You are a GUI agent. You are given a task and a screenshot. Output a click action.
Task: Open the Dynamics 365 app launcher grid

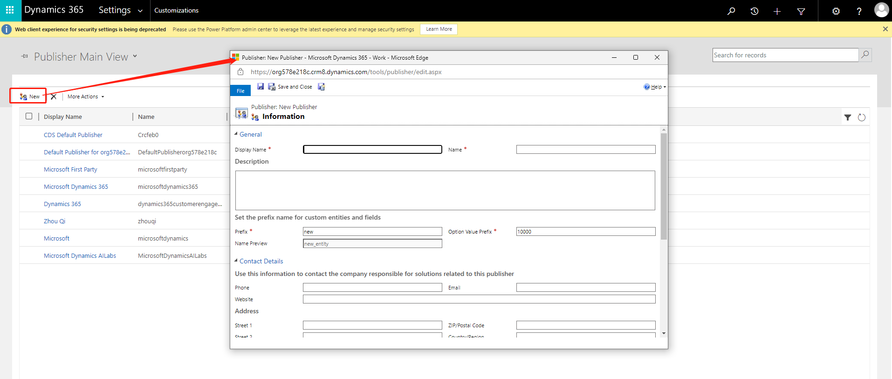pos(10,10)
